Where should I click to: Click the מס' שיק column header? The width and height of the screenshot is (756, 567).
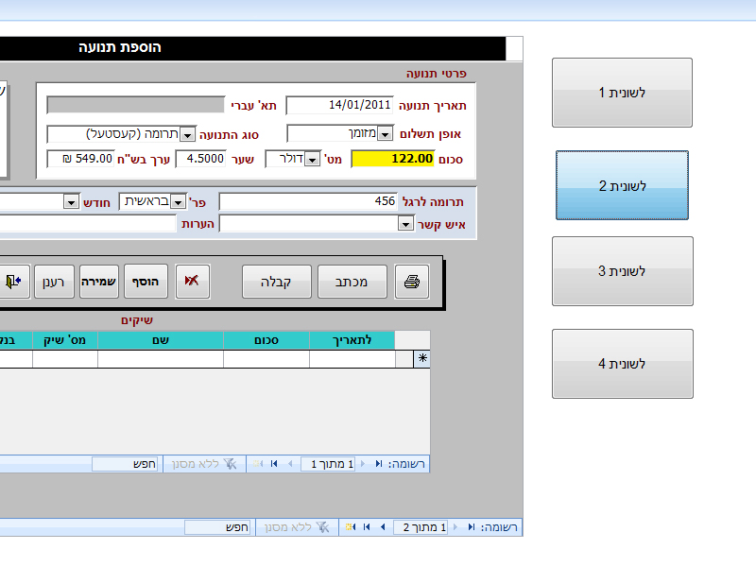coord(65,340)
